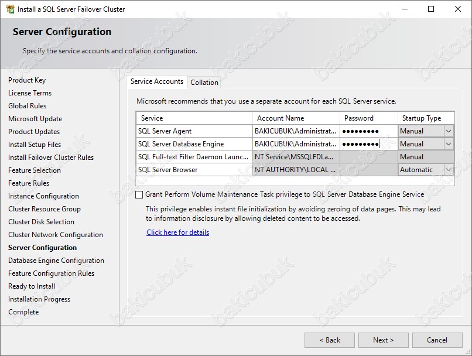Minimize the installer window
This screenshot has height=356, width=472.
click(x=405, y=9)
